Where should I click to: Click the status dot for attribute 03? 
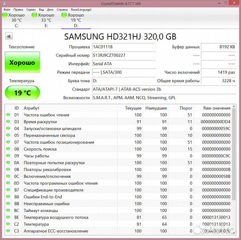(x=8, y=121)
